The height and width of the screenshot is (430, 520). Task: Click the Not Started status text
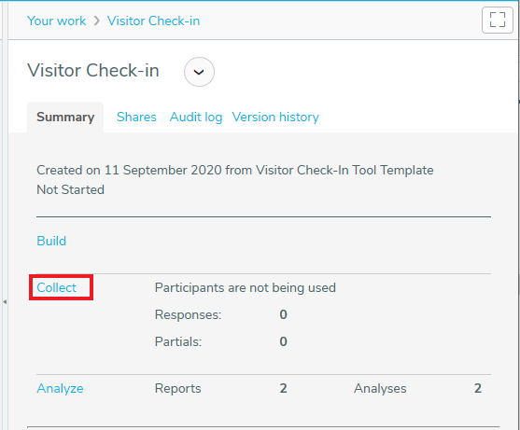pos(70,190)
